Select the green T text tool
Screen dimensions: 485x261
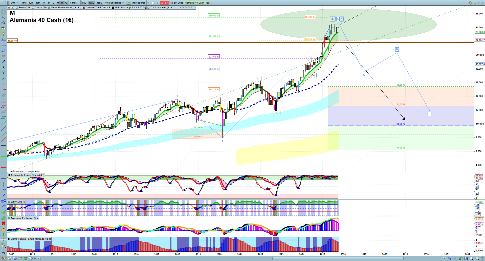click(x=4, y=73)
